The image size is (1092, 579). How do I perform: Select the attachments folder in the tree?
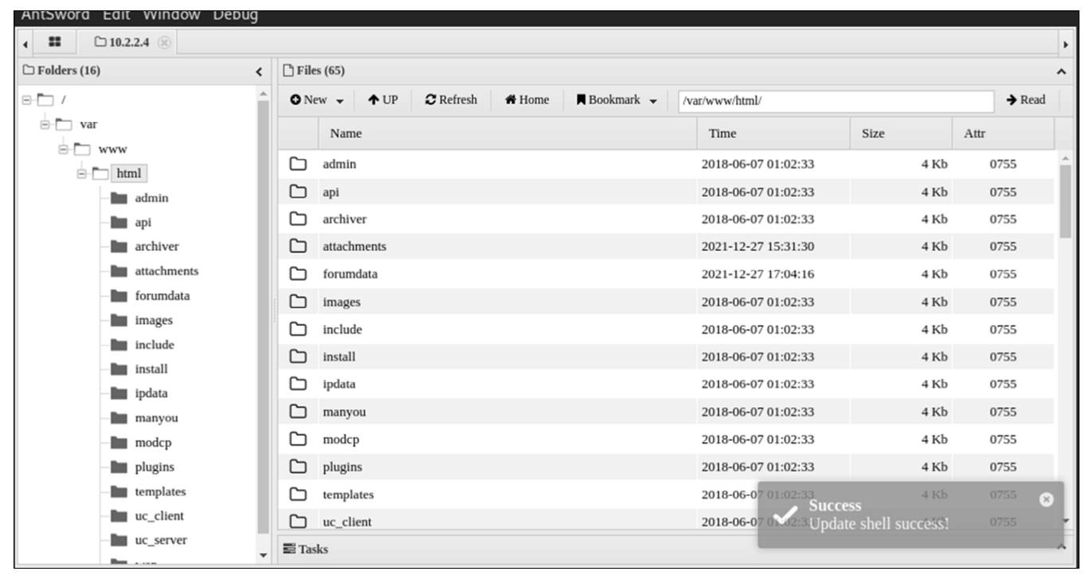[x=166, y=272]
